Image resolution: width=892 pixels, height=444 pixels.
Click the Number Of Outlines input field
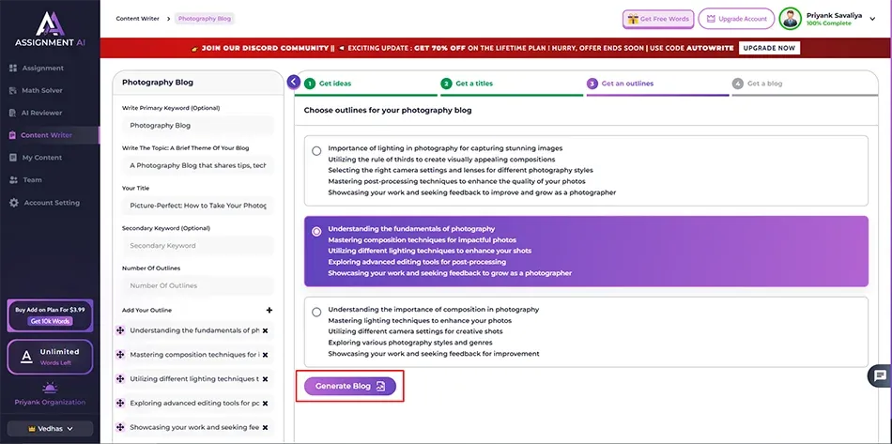(x=197, y=285)
